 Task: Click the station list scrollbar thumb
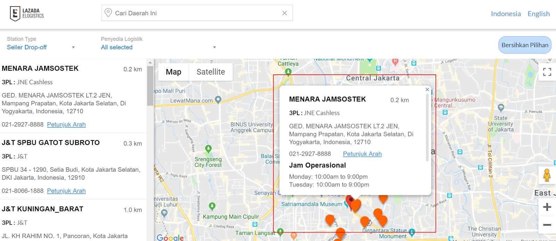coord(150,86)
